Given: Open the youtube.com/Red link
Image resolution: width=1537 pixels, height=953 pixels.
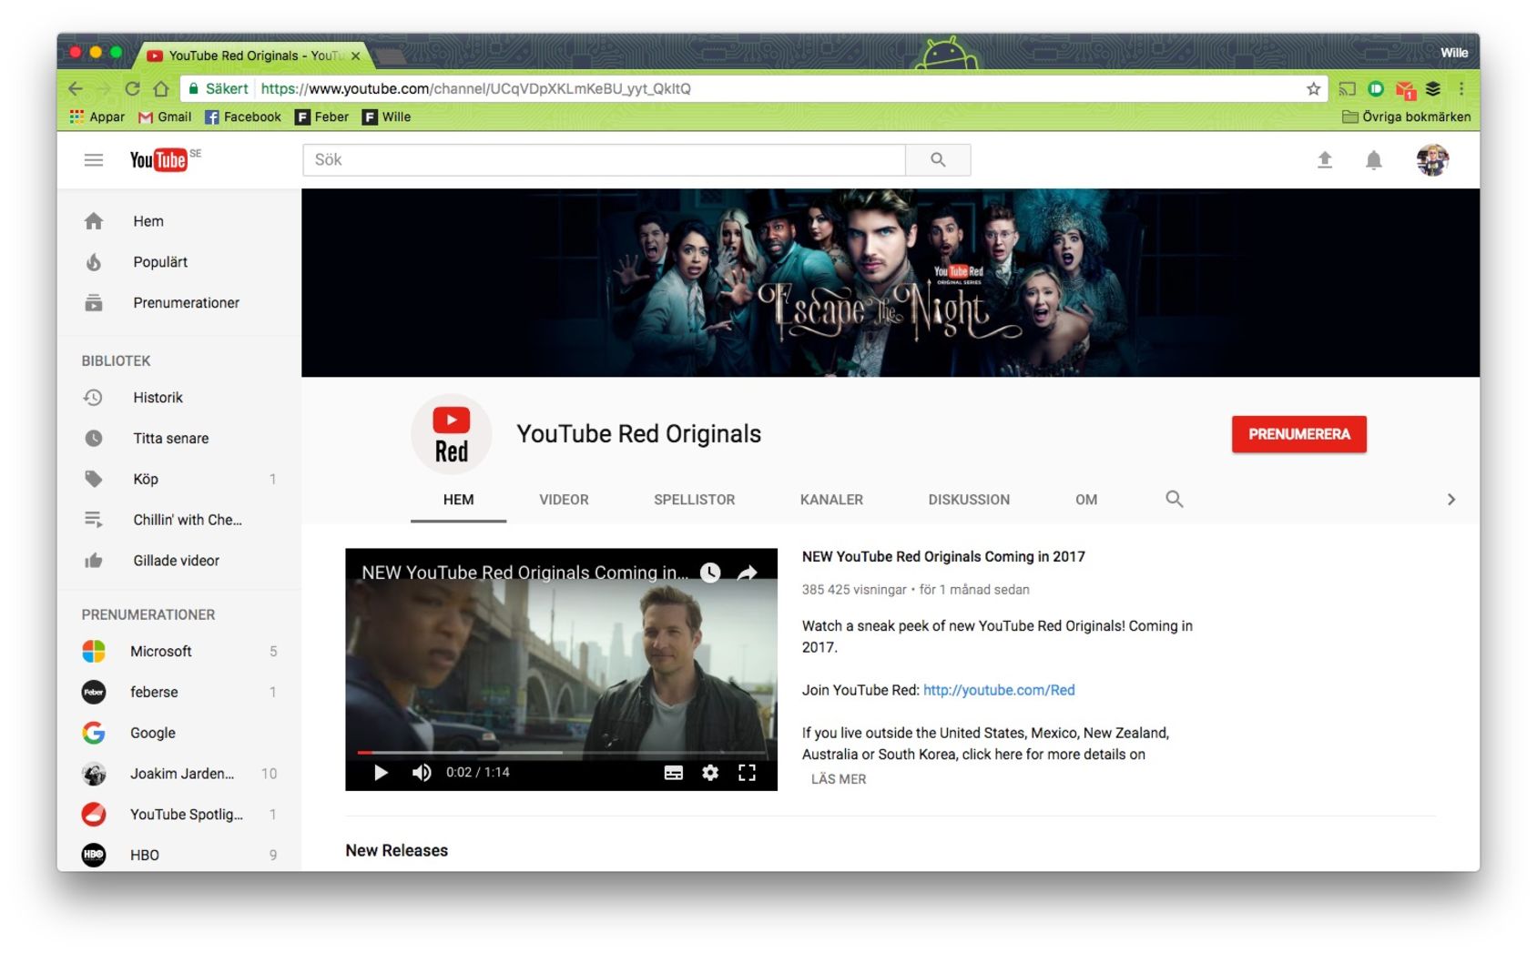Looking at the screenshot, I should [x=999, y=690].
